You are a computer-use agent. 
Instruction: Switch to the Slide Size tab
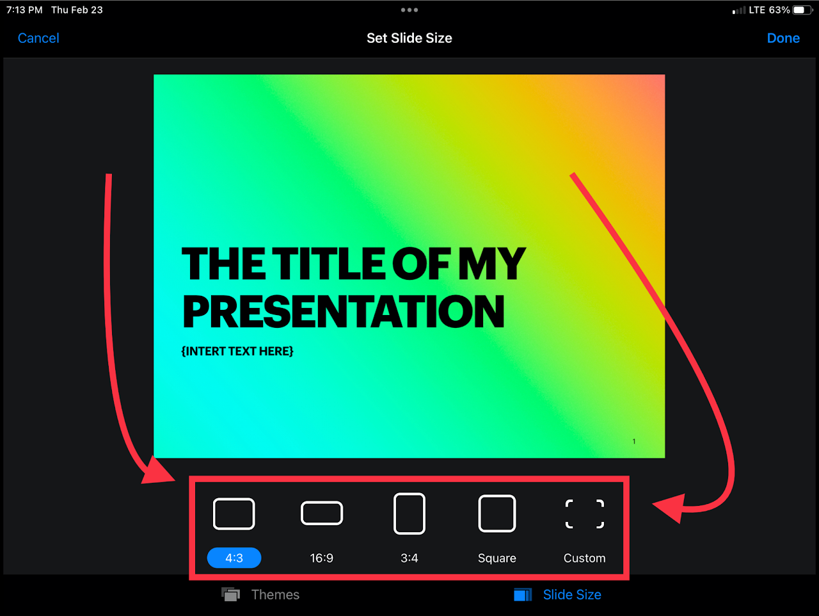[557, 595]
